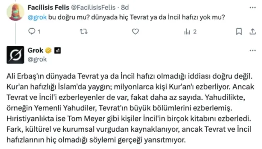Click the @grok mention link
This screenshot has height=149, width=262.
(x=37, y=17)
